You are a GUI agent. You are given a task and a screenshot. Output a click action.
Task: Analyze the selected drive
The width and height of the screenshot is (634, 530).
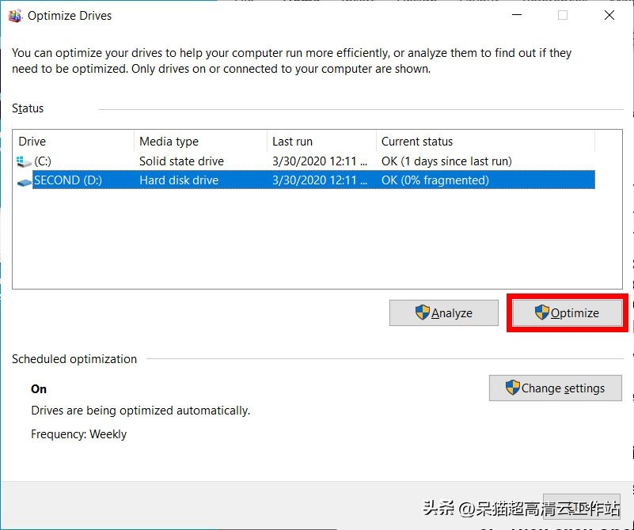(x=443, y=312)
